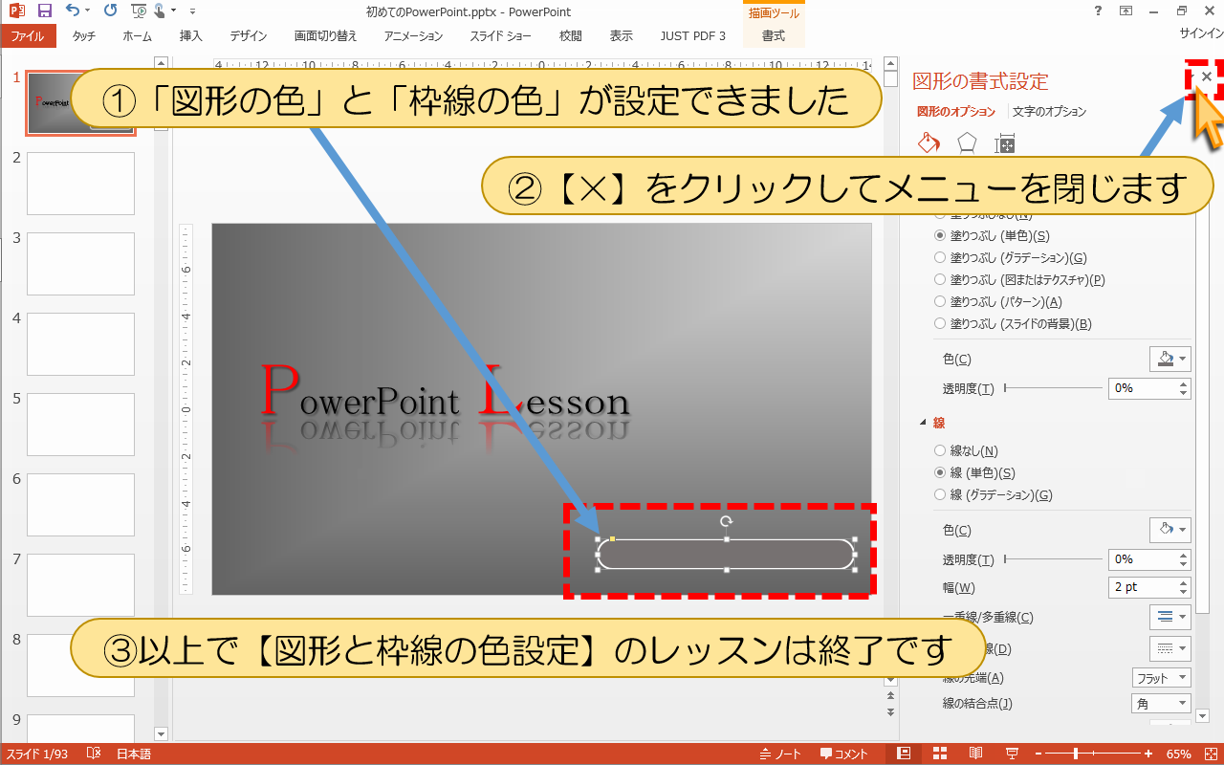Viewport: 1224px width, 765px height.
Task: Select the 文字のオプション tab
Action: (x=1049, y=112)
